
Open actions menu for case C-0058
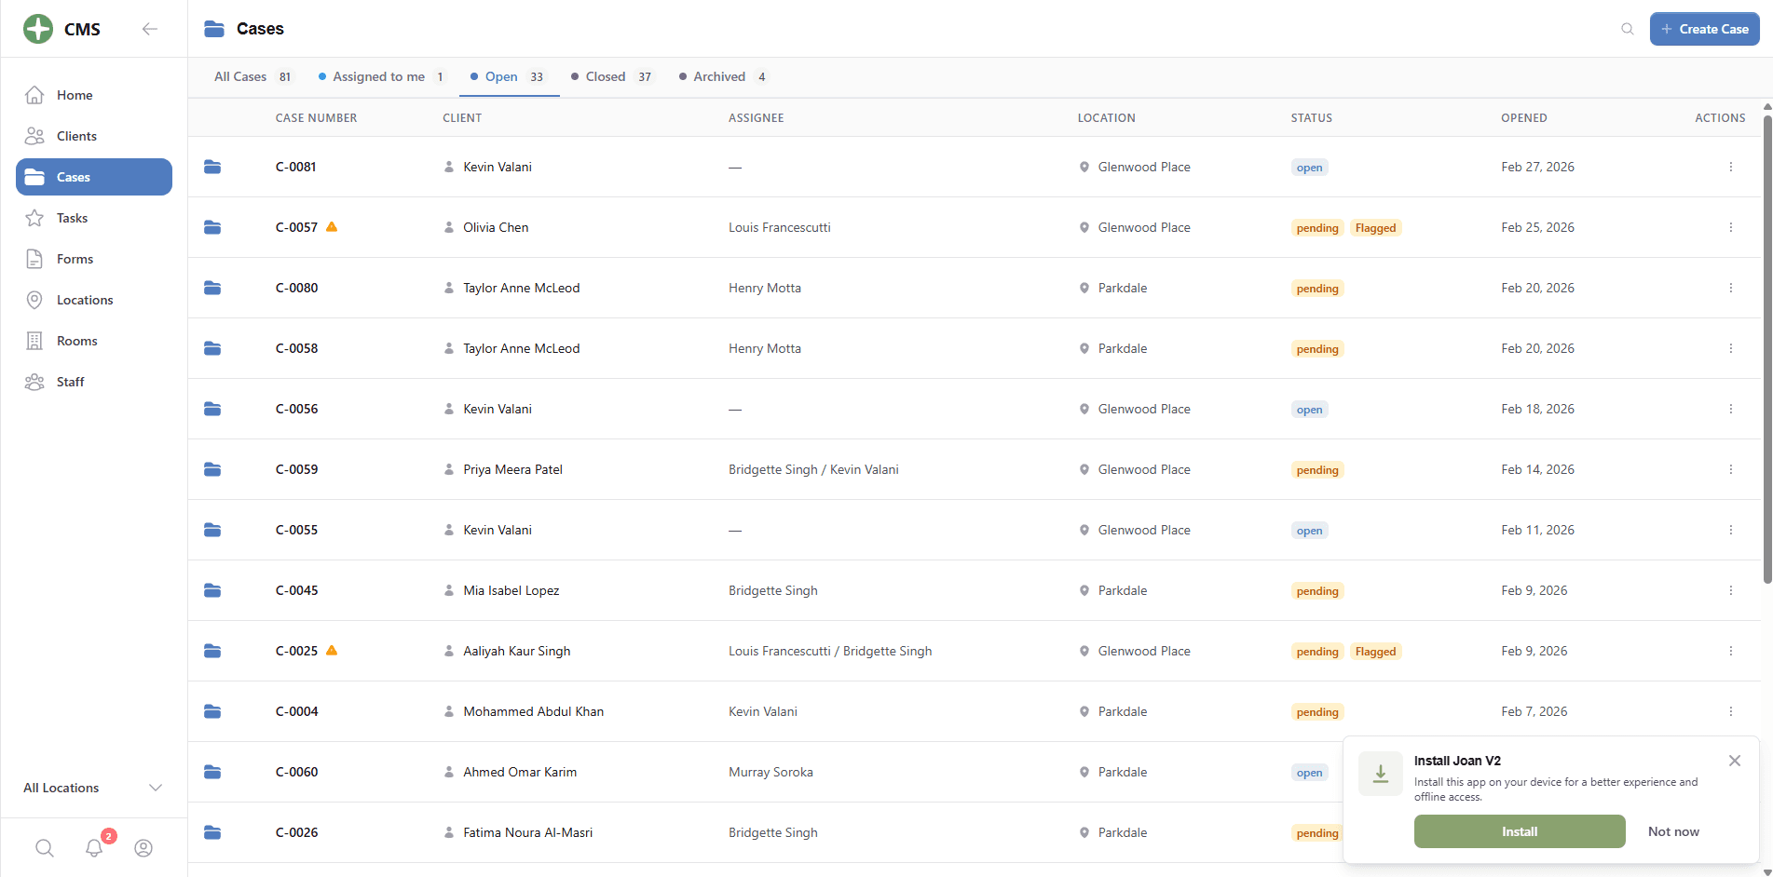pyautogui.click(x=1731, y=348)
